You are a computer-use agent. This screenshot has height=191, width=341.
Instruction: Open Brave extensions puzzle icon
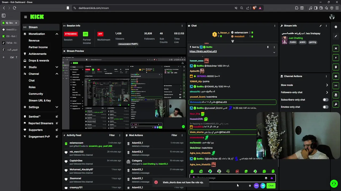coord(297,8)
